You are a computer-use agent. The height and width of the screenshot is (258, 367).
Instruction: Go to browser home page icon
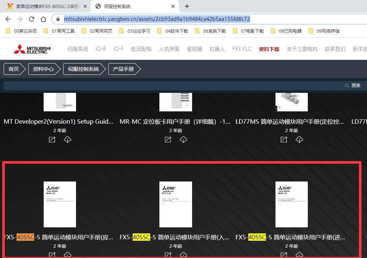pyautogui.click(x=43, y=19)
